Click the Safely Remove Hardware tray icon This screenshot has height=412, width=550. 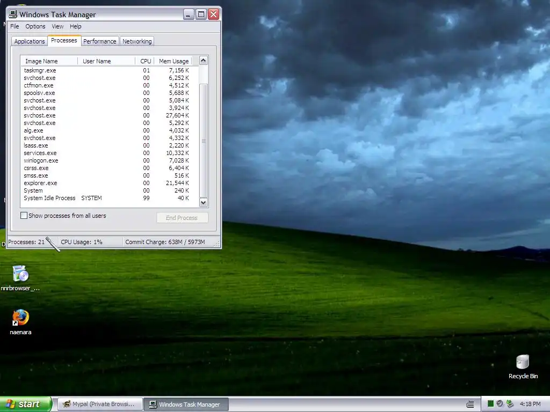click(510, 404)
